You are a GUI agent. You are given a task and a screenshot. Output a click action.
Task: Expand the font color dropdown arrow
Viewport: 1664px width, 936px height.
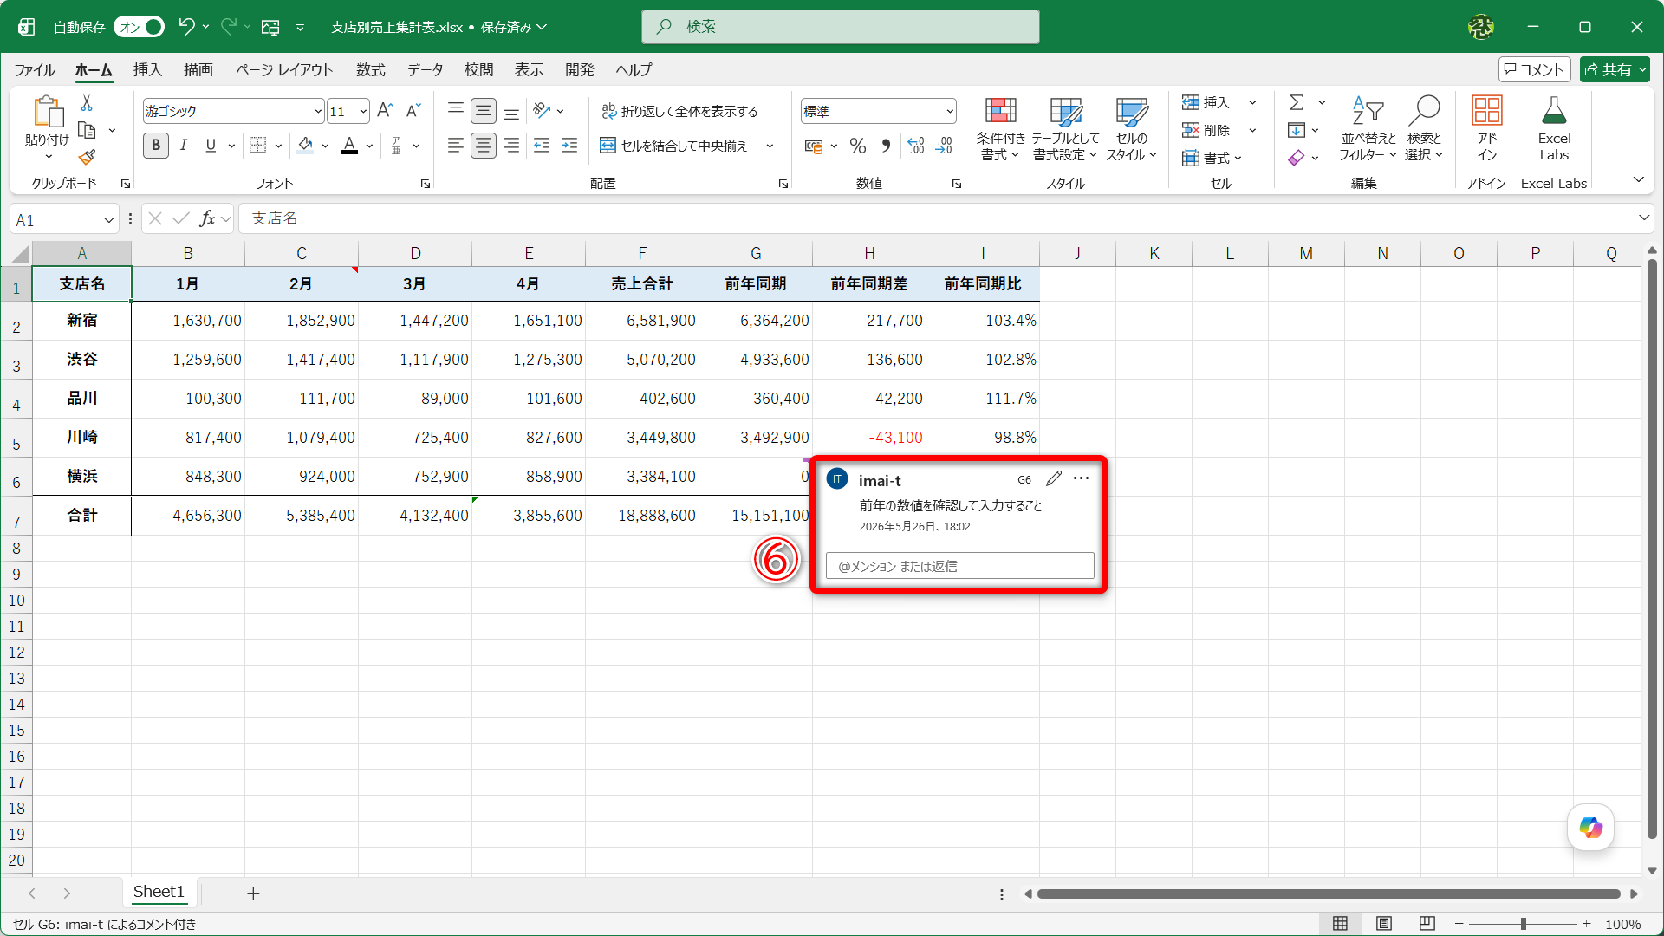(x=369, y=146)
